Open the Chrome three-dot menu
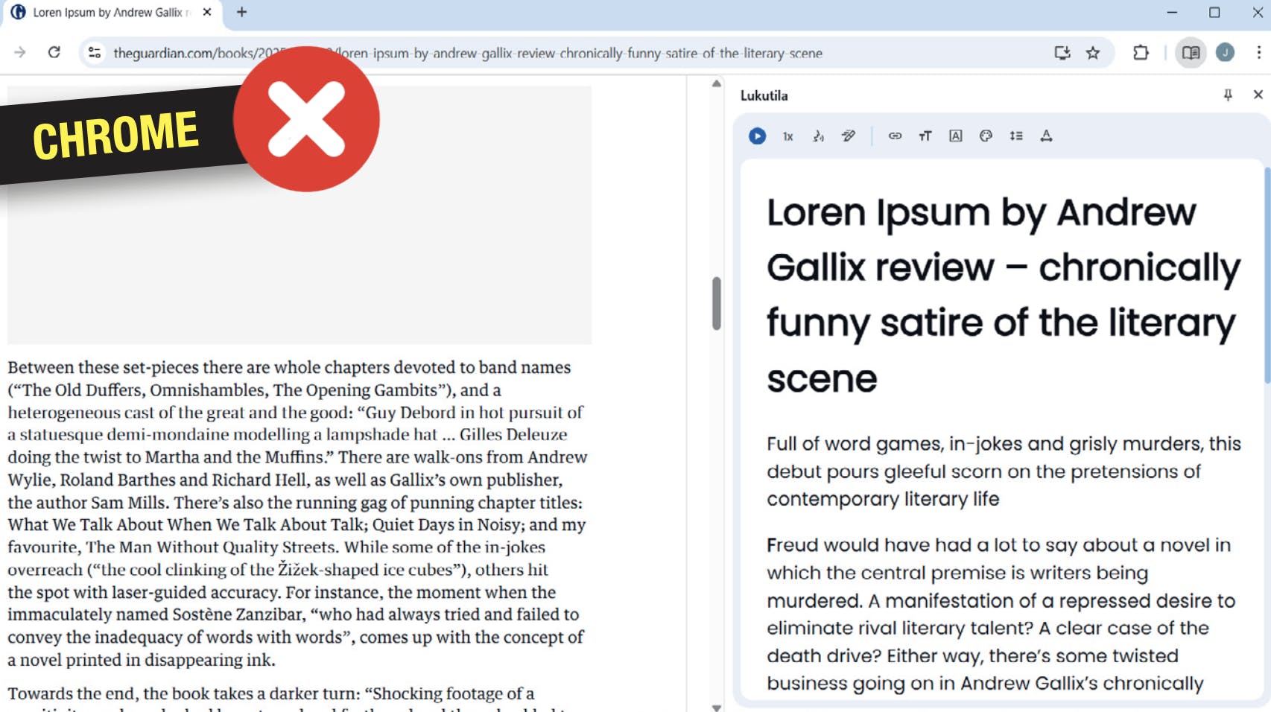The width and height of the screenshot is (1271, 712). click(x=1258, y=53)
